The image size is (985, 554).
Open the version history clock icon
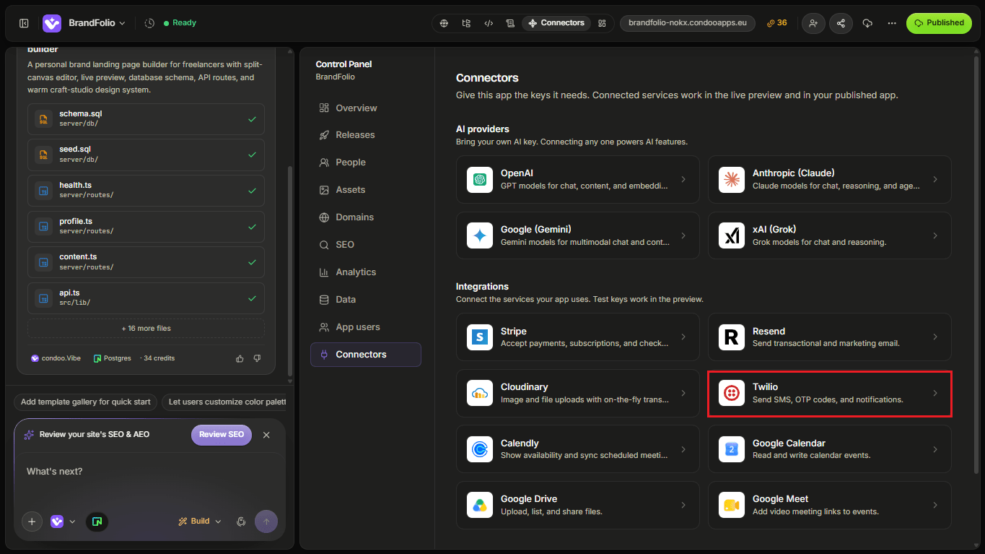point(149,23)
